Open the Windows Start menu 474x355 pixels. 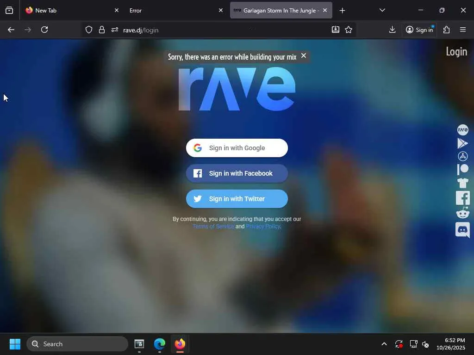coord(15,344)
